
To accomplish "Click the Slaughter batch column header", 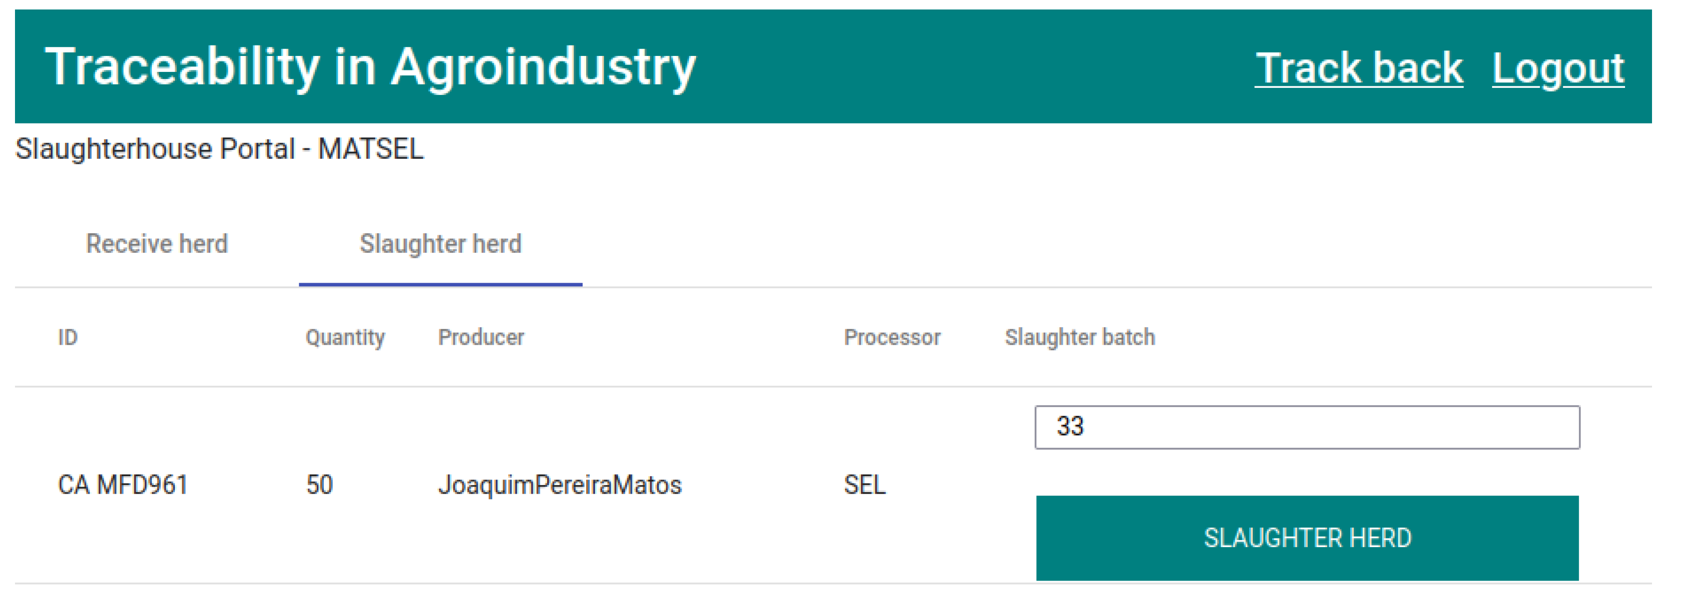I will 1079,337.
